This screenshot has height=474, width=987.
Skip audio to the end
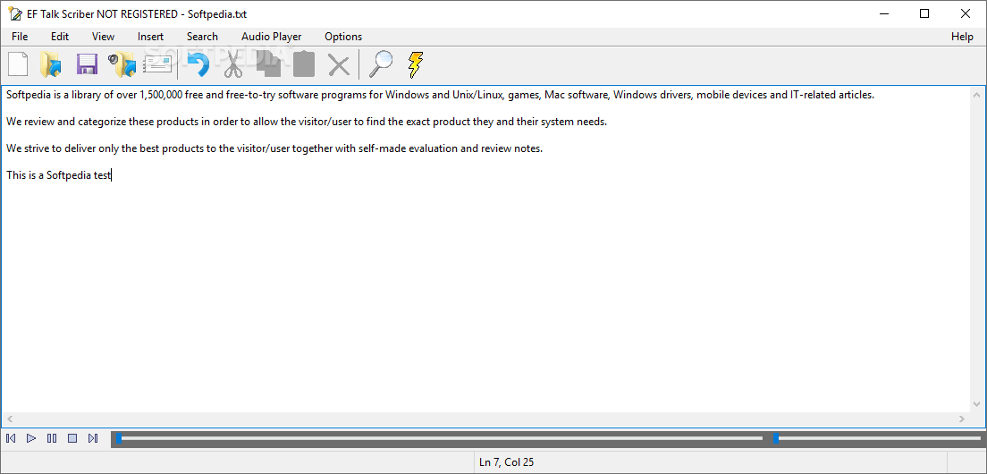[93, 438]
